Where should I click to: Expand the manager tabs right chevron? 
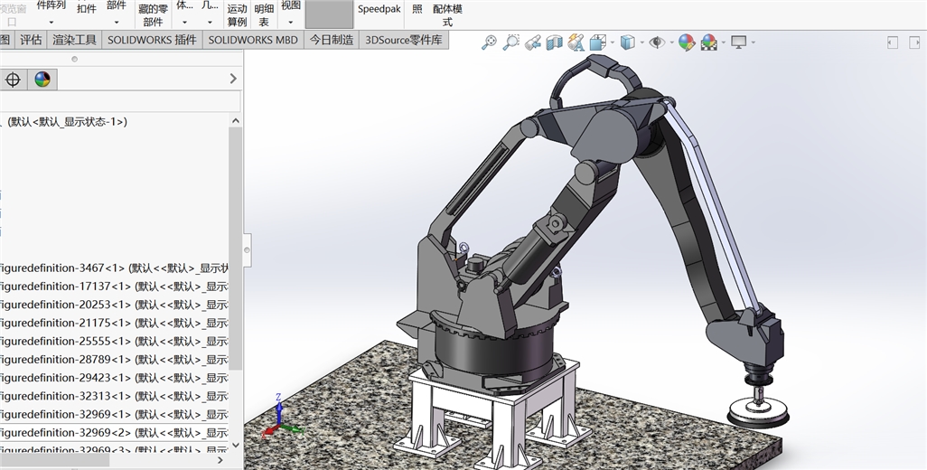(233, 80)
